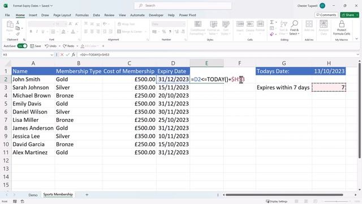Confirm the formula with the checkmark icon
Screen dimensions: 362x204
68,54
